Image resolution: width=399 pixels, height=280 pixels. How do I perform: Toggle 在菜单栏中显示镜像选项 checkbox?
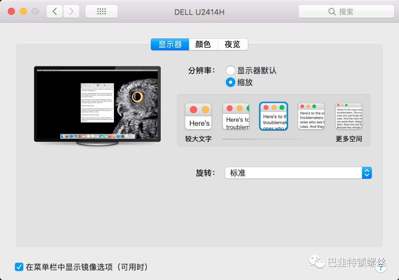click(19, 267)
